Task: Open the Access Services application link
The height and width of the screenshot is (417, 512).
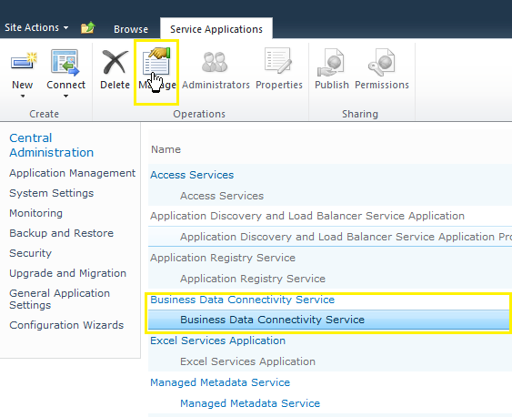Action: pyautogui.click(x=192, y=175)
